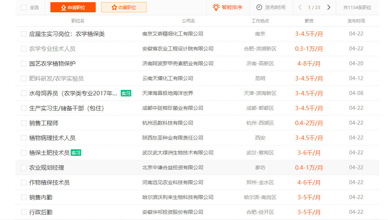Open company 成都中延榕珍菌业有限公司
388x220 pixels.
(173, 108)
